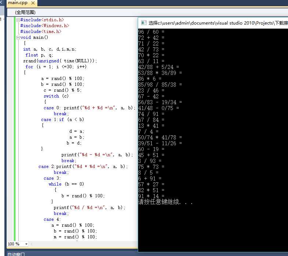
Task: Click console output '7 / 4 ='
Action: (x=148, y=132)
